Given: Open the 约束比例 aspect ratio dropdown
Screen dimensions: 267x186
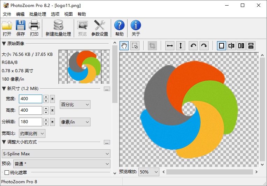Looking at the screenshot, I should (x=32, y=133).
